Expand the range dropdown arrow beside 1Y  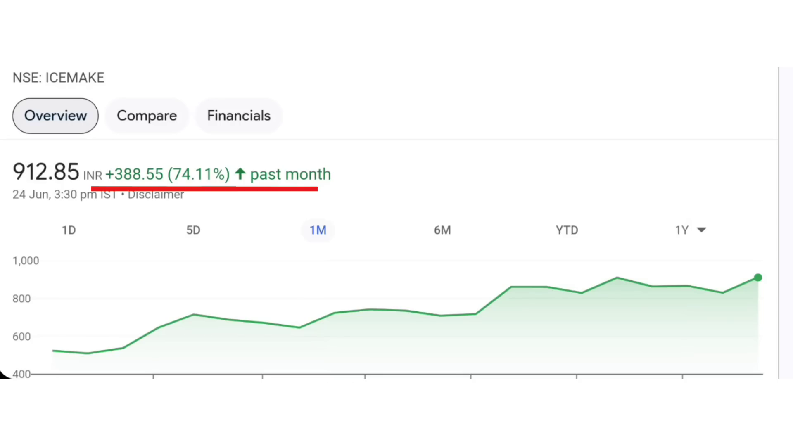click(x=701, y=230)
